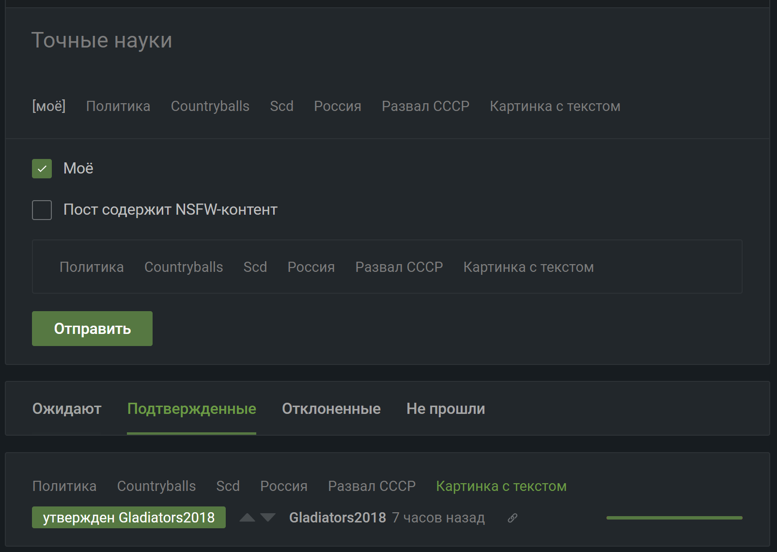
Task: Copy the post link icon
Action: 513,518
